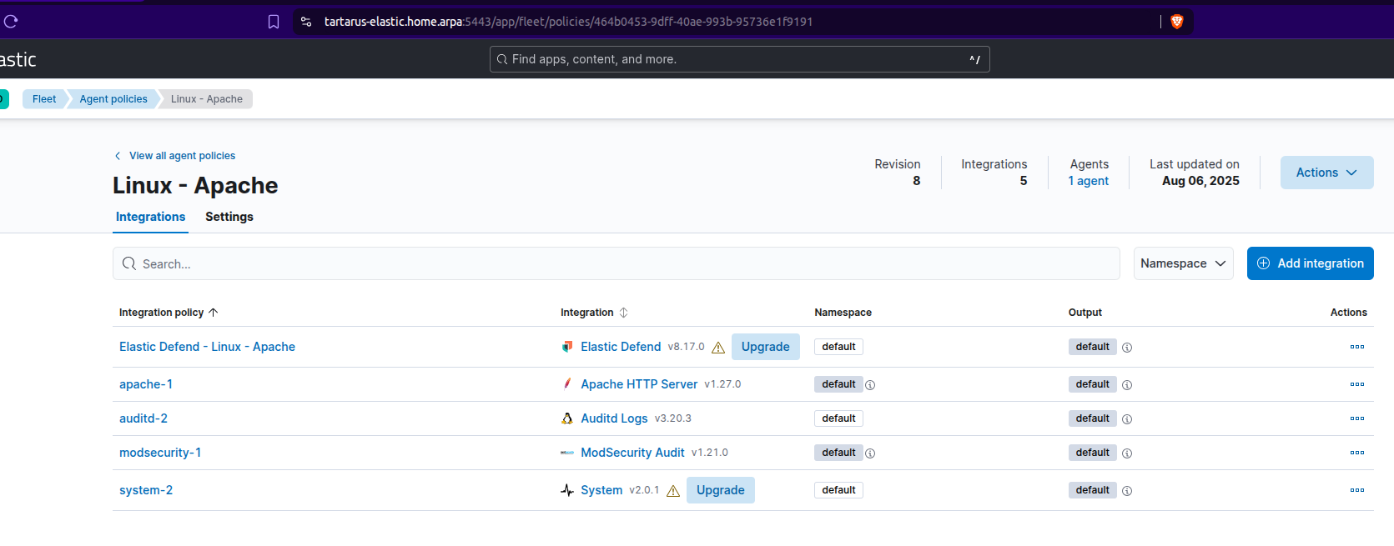Open actions menu for the auditd-2 row
Viewport: 1394px width, 546px height.
coord(1356,418)
